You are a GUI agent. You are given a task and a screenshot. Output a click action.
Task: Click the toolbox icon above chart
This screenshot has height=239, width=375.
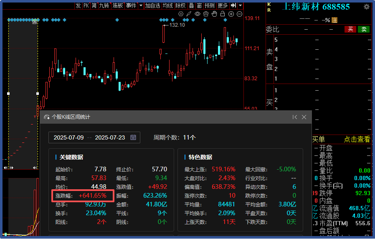coord(206,14)
